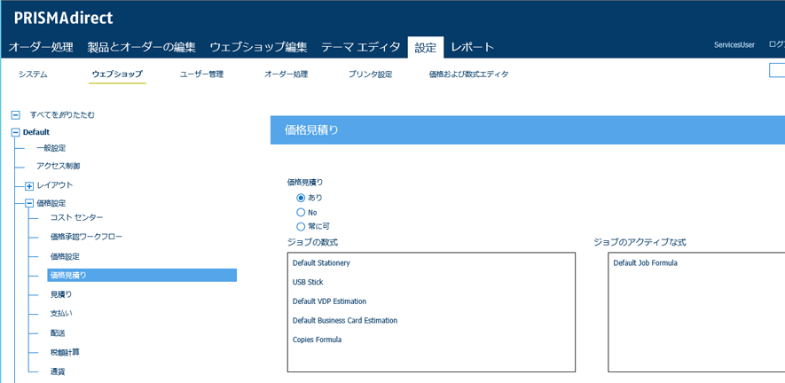Open the オーダー処理 main tab
Image resolution: width=785 pixels, height=383 pixels.
[x=41, y=47]
